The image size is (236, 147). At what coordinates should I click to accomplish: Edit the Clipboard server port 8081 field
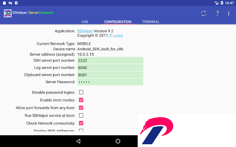(x=110, y=75)
